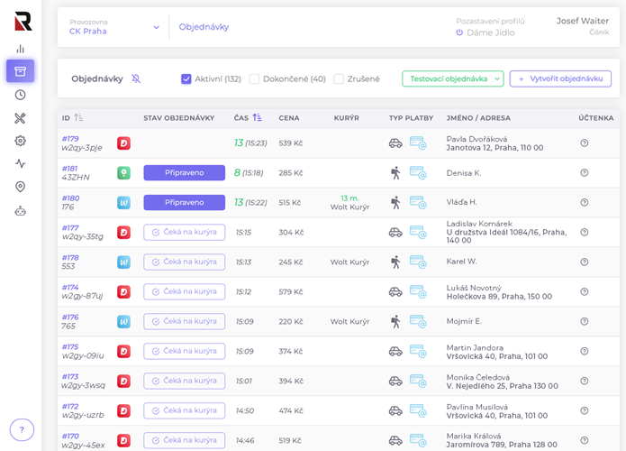Expand the Provozovna CK Praha dropdown
This screenshot has height=451, width=626.
tap(156, 27)
